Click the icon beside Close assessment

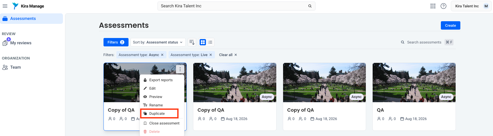pyautogui.click(x=145, y=123)
